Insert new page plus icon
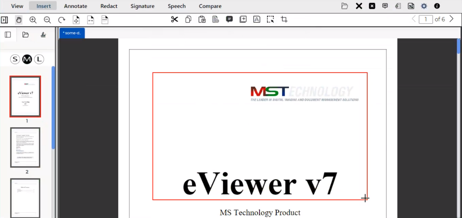This screenshot has width=462, height=218. tap(243, 19)
